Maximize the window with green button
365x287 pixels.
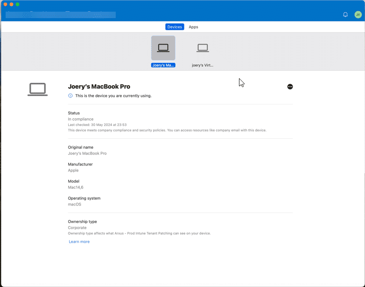[x=17, y=4]
